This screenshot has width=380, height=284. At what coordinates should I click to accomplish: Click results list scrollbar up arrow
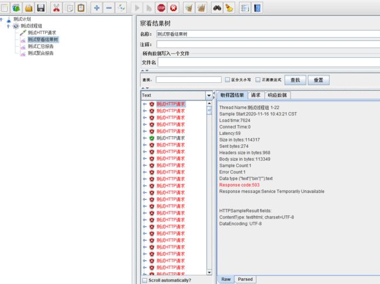[x=209, y=103]
